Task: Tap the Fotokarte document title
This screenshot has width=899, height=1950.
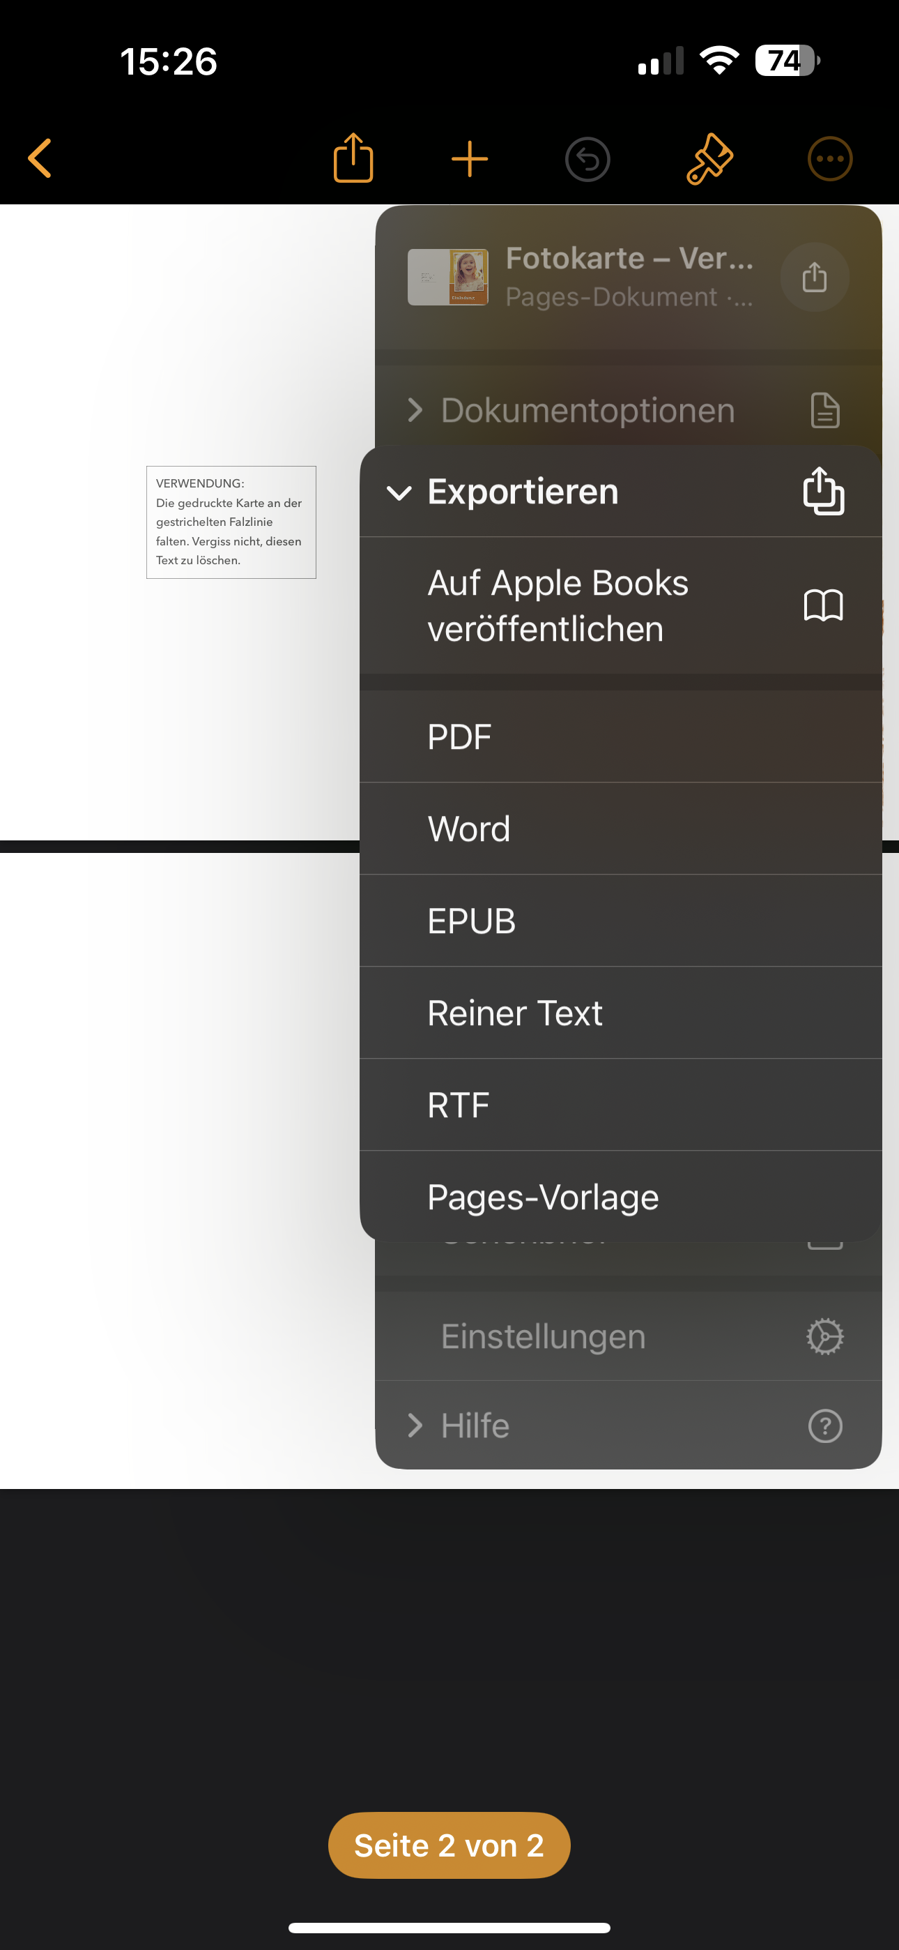Action: coord(629,258)
